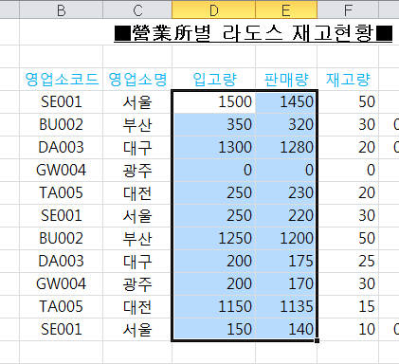Select the 재고량 header cell
Screen dimensions: 399x364
pyautogui.click(x=348, y=79)
